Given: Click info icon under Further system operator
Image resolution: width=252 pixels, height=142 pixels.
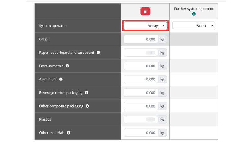Looking at the screenshot, I should (x=194, y=14).
